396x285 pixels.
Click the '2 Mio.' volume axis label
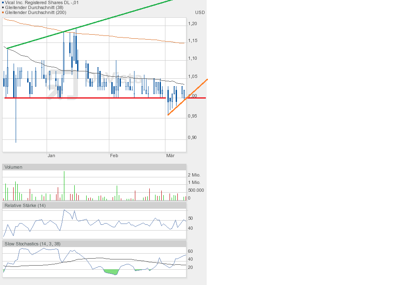194,175
